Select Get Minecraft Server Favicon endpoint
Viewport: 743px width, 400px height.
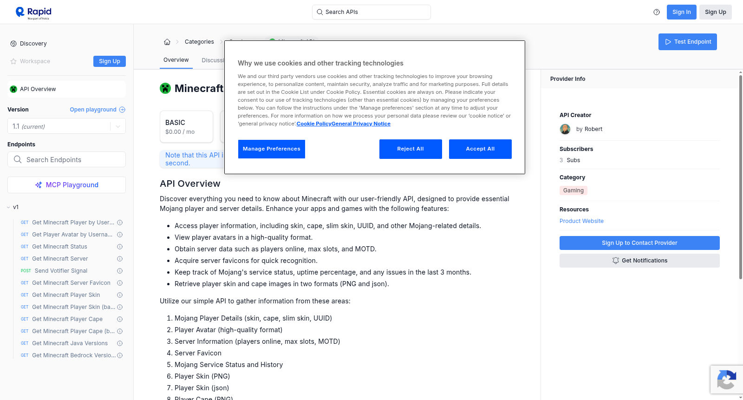coord(71,283)
